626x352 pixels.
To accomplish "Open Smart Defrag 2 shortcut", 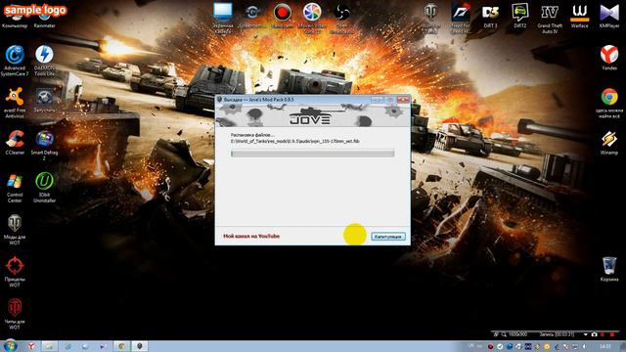I will coord(44,145).
